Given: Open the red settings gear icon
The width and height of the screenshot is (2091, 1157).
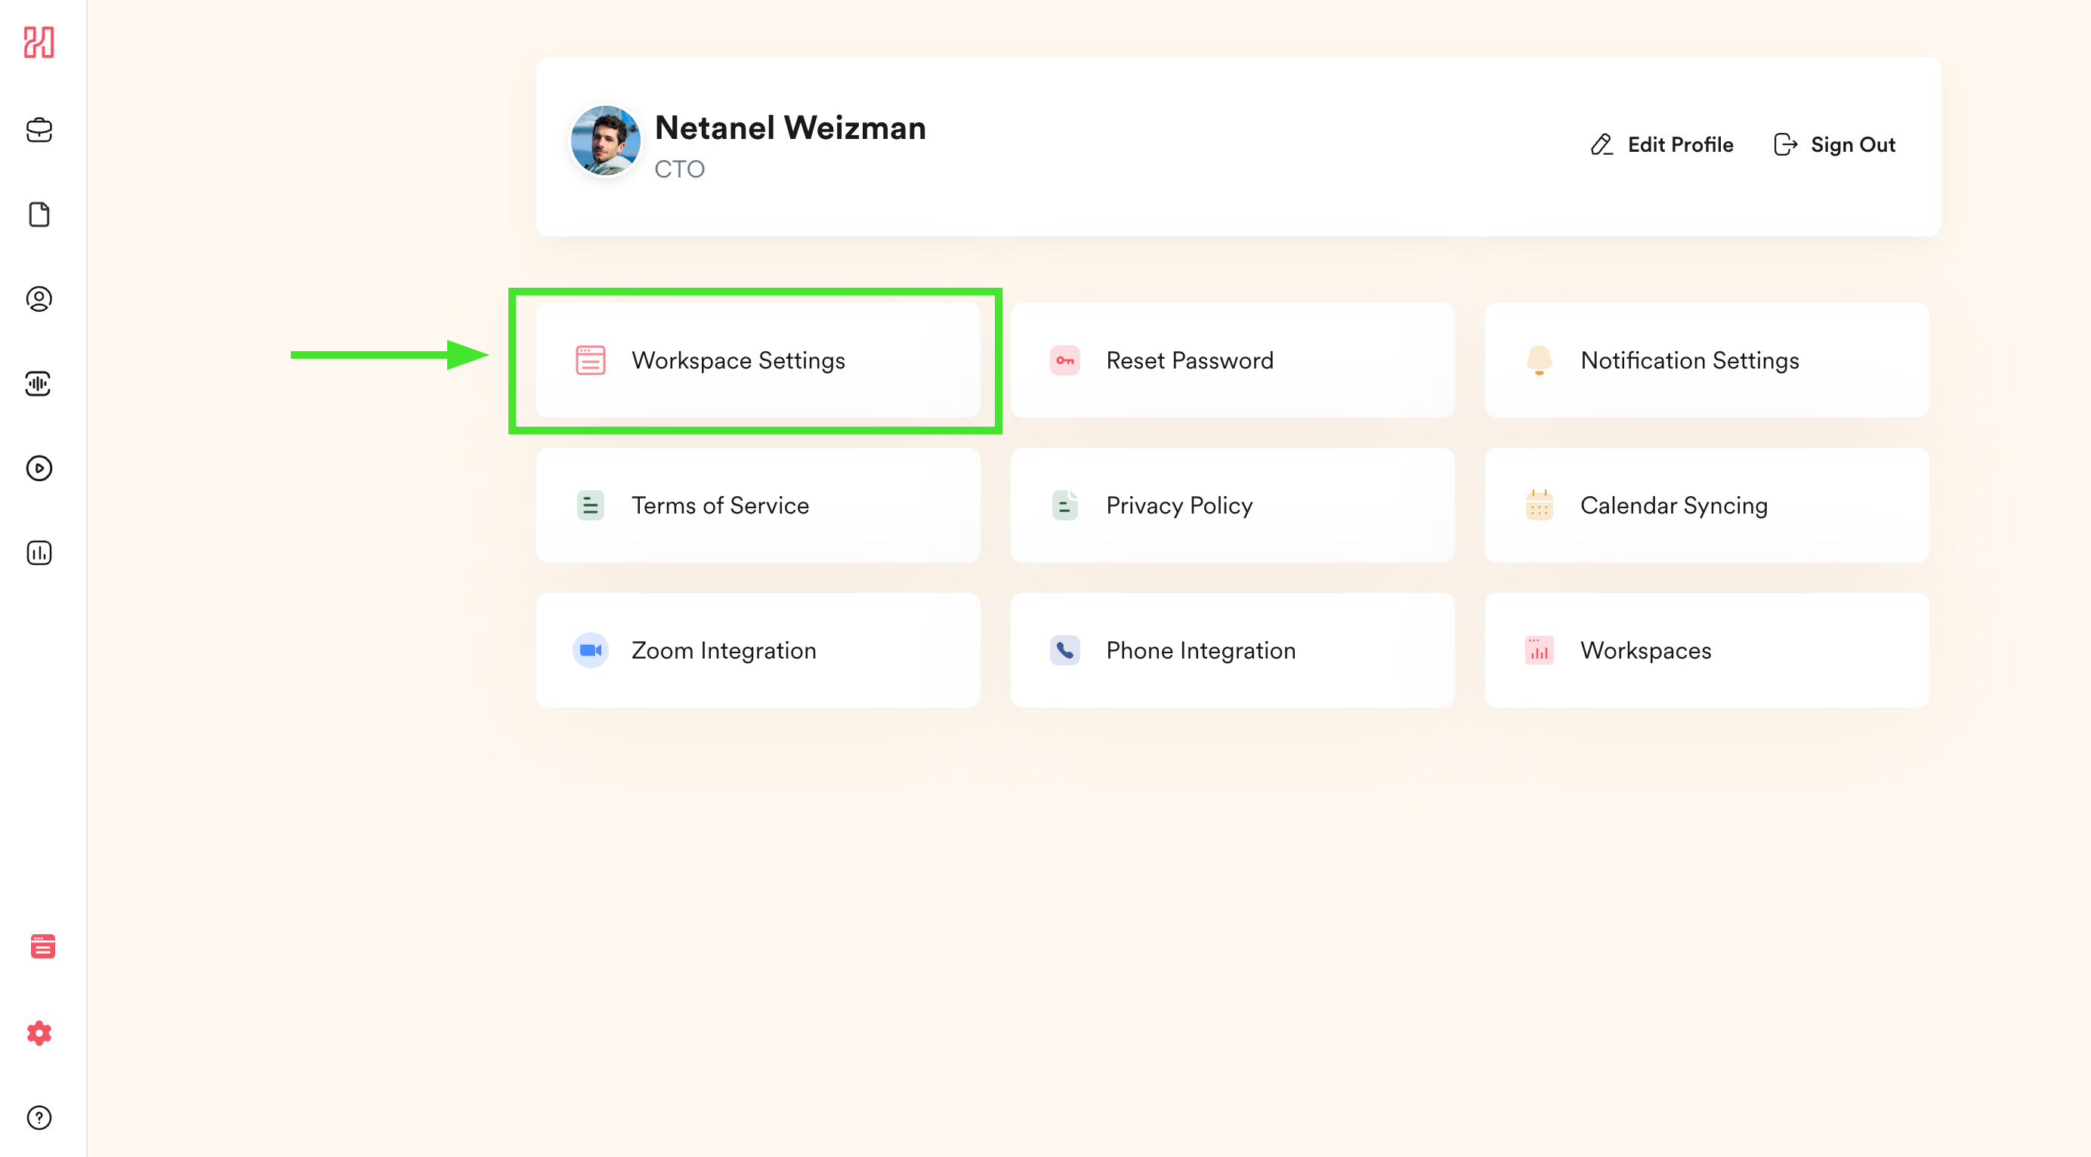Looking at the screenshot, I should pyautogui.click(x=39, y=1033).
